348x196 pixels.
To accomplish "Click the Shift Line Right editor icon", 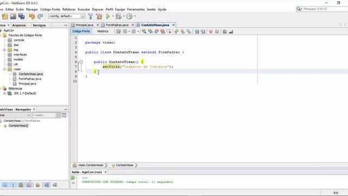I will click(x=203, y=32).
